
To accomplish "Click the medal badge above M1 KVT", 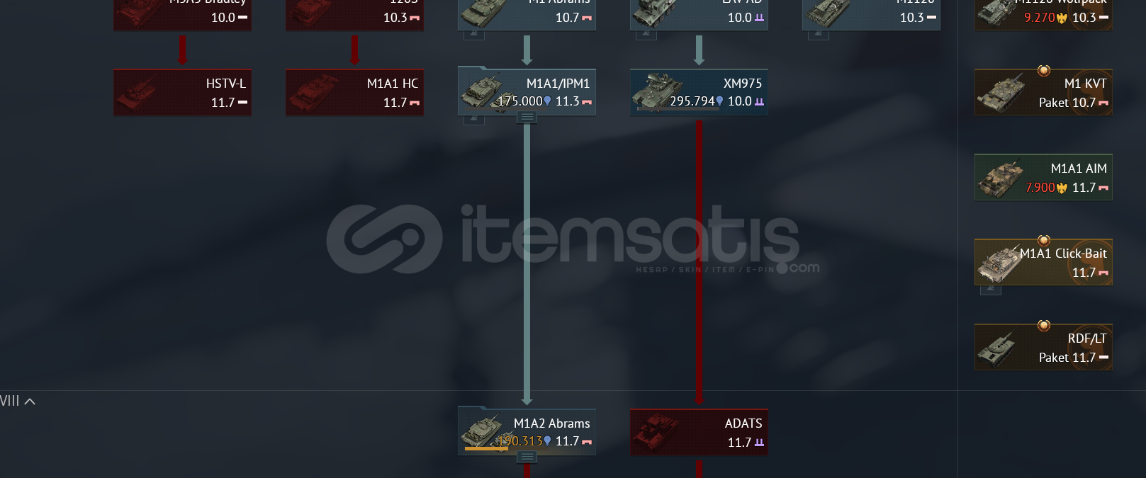I will click(x=1043, y=70).
